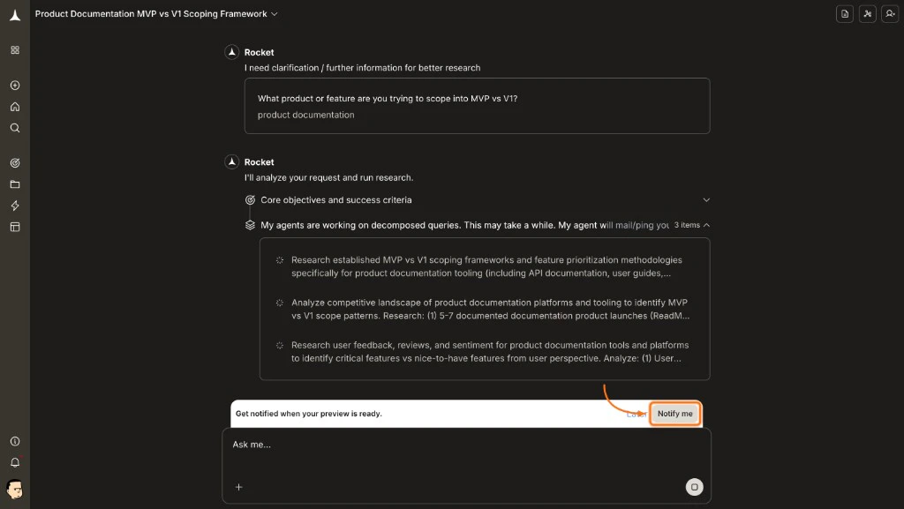The width and height of the screenshot is (904, 509).
Task: Open the share graph icon top right
Action: pos(867,14)
